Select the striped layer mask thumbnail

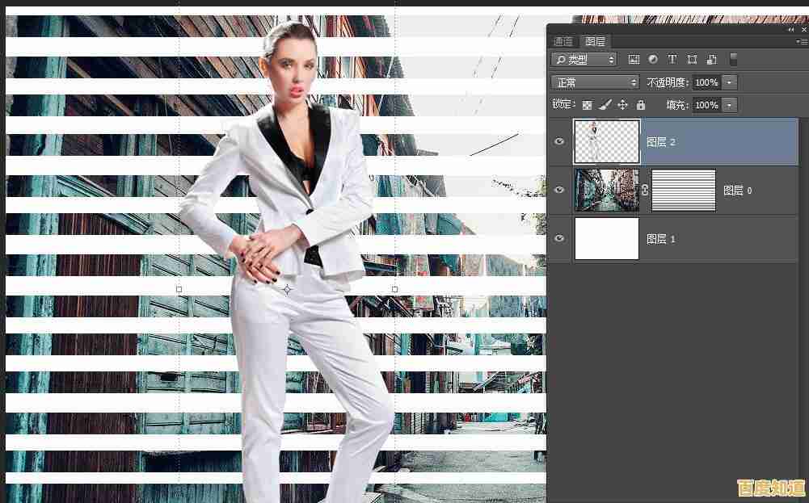684,191
